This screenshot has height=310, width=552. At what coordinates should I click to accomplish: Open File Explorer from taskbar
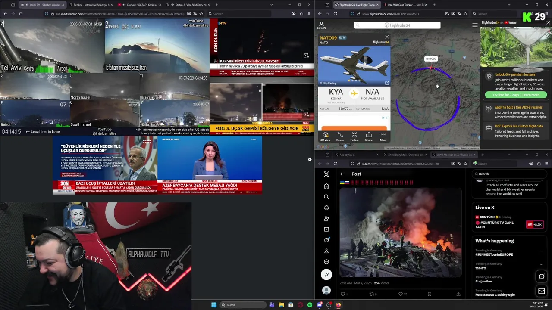(281, 305)
